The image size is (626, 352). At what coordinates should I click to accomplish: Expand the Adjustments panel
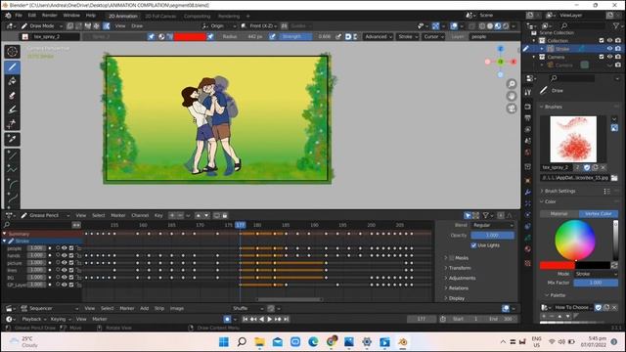tap(462, 278)
